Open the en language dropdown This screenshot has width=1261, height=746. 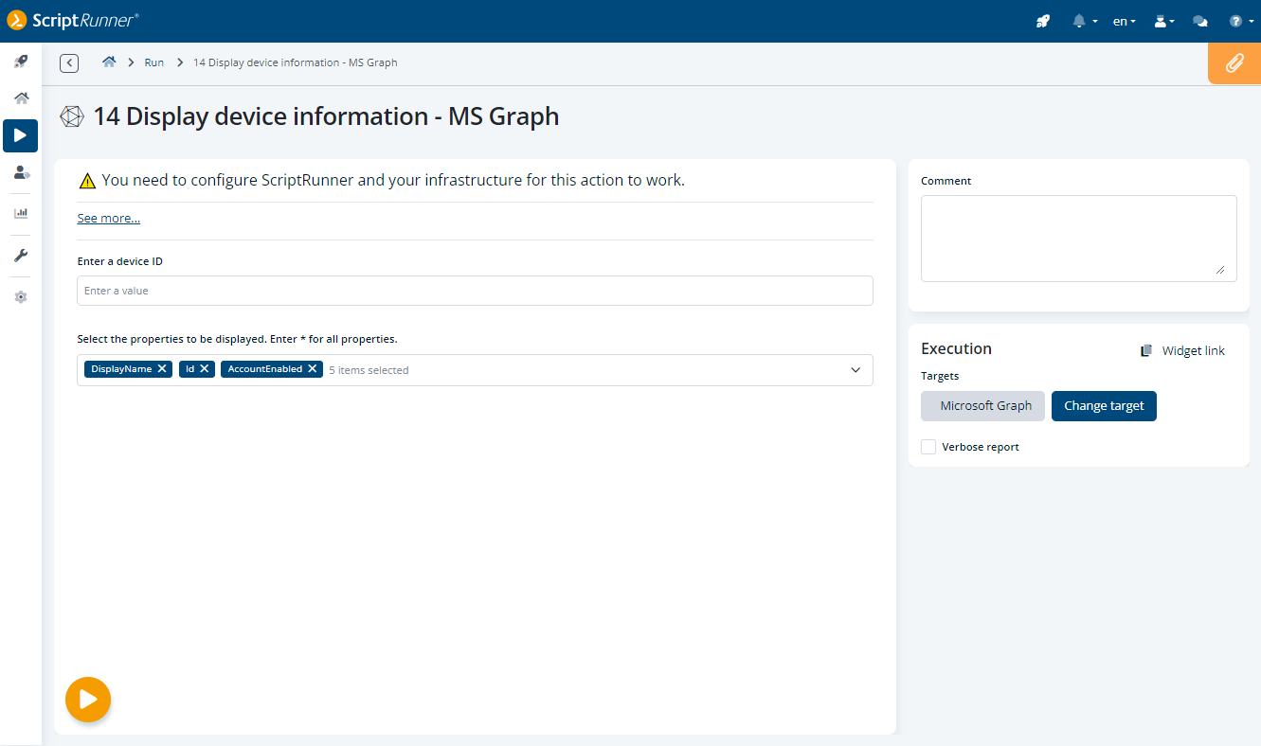1124,21
